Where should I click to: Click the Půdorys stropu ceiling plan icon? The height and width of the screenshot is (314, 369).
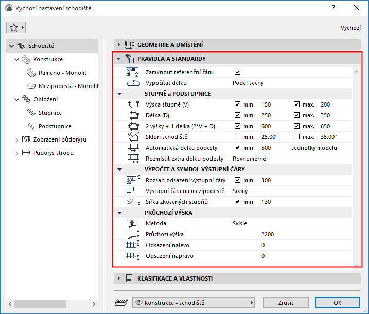26,153
